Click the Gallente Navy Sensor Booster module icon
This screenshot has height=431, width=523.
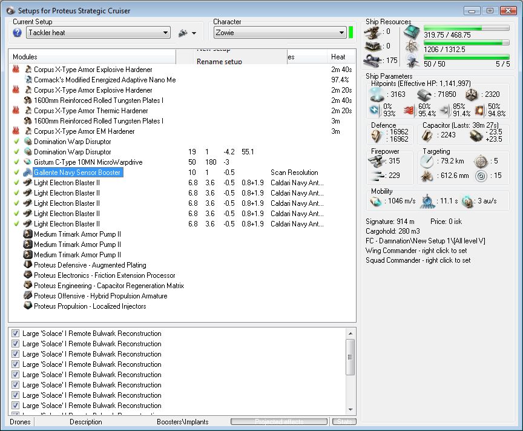click(28, 173)
